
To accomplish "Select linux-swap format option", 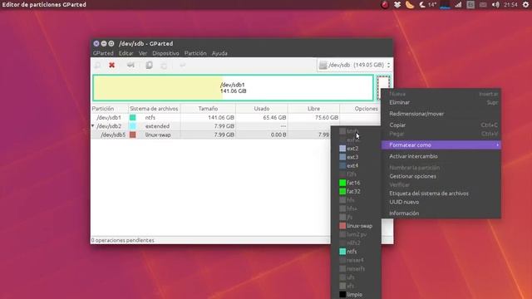I will pyautogui.click(x=356, y=226).
